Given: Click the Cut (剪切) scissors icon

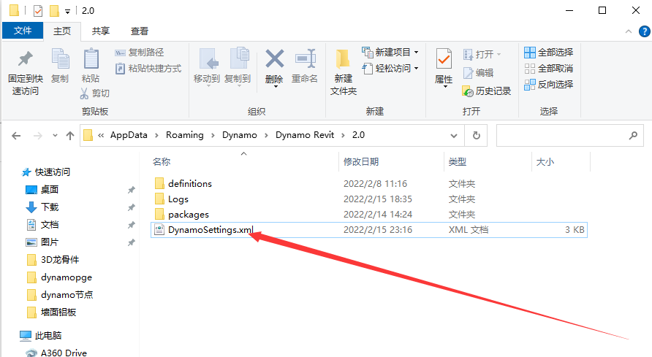Looking at the screenshot, I should pyautogui.click(x=84, y=93).
